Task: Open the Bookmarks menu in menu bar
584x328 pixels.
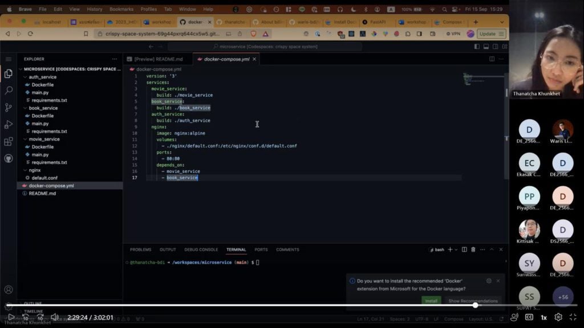Action: 121,9
